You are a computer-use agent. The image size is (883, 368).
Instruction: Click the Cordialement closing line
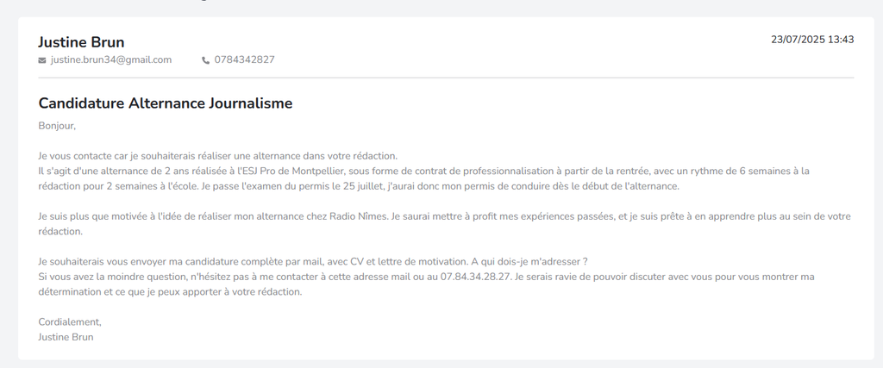[x=70, y=321]
